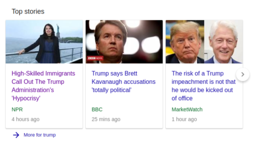This screenshot has width=253, height=145.
Task: Click the BBC News logo badge on image
Action: tap(95, 58)
